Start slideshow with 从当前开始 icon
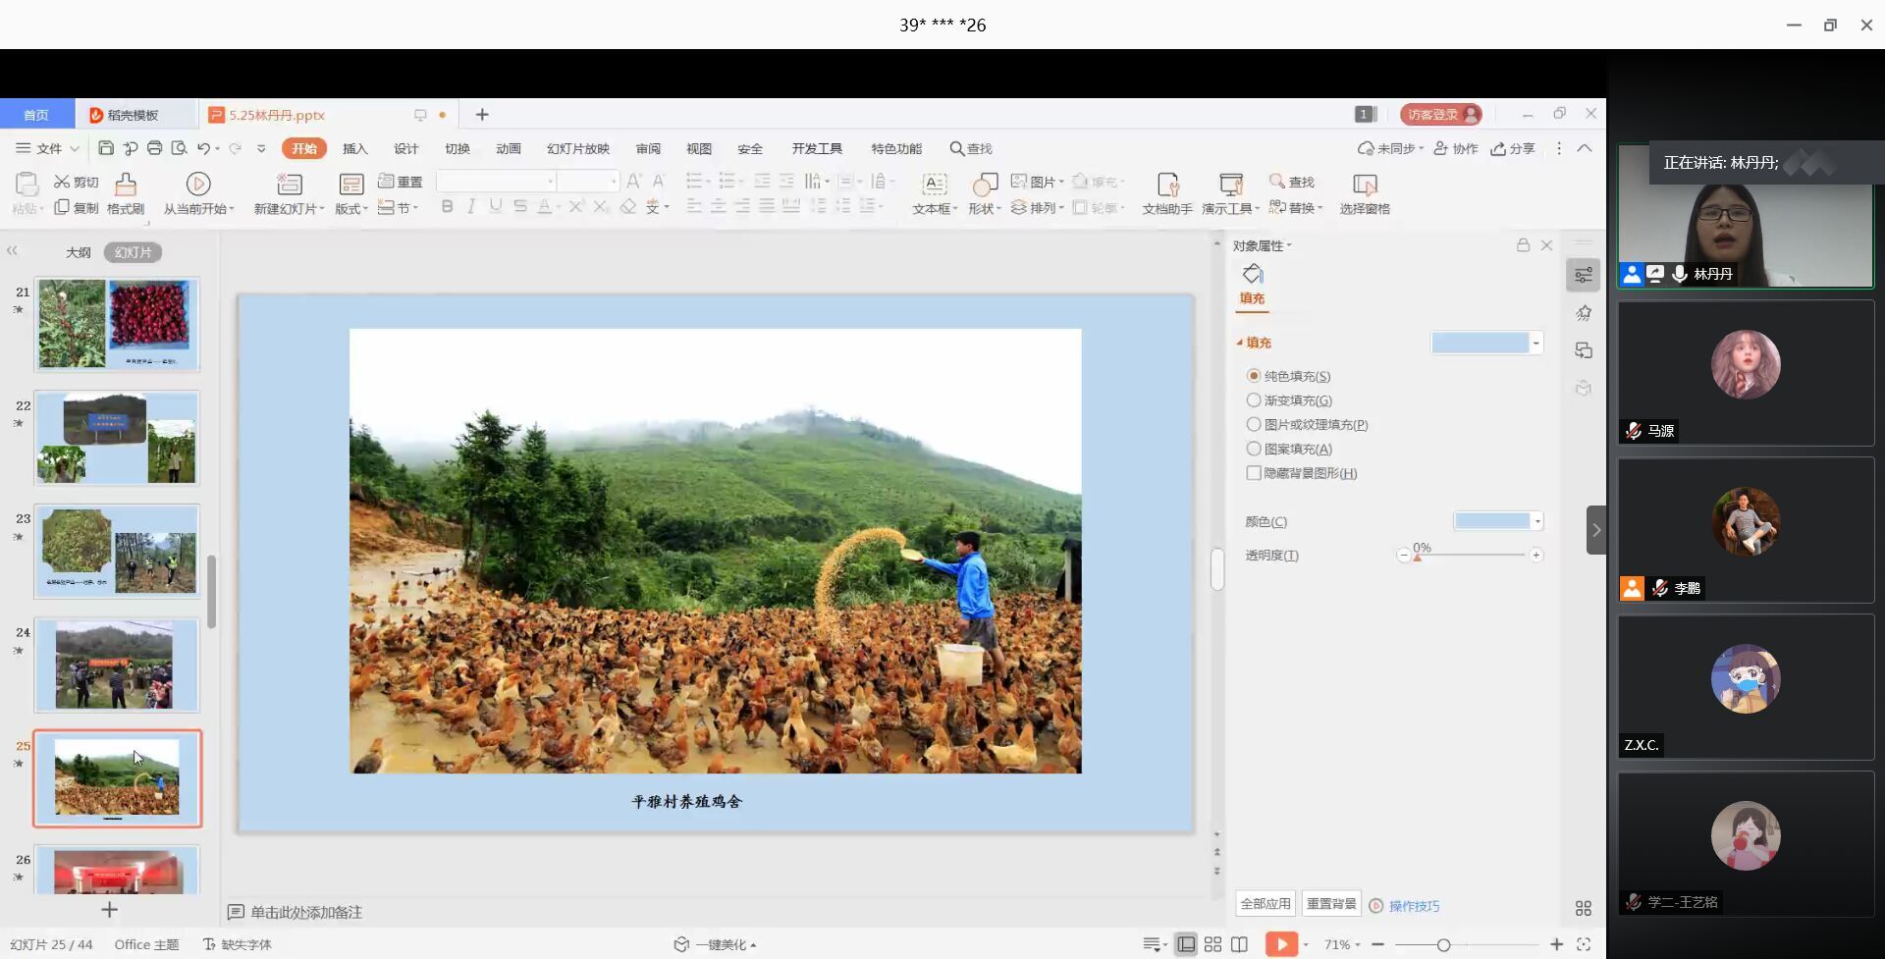This screenshot has width=1885, height=959. (198, 185)
